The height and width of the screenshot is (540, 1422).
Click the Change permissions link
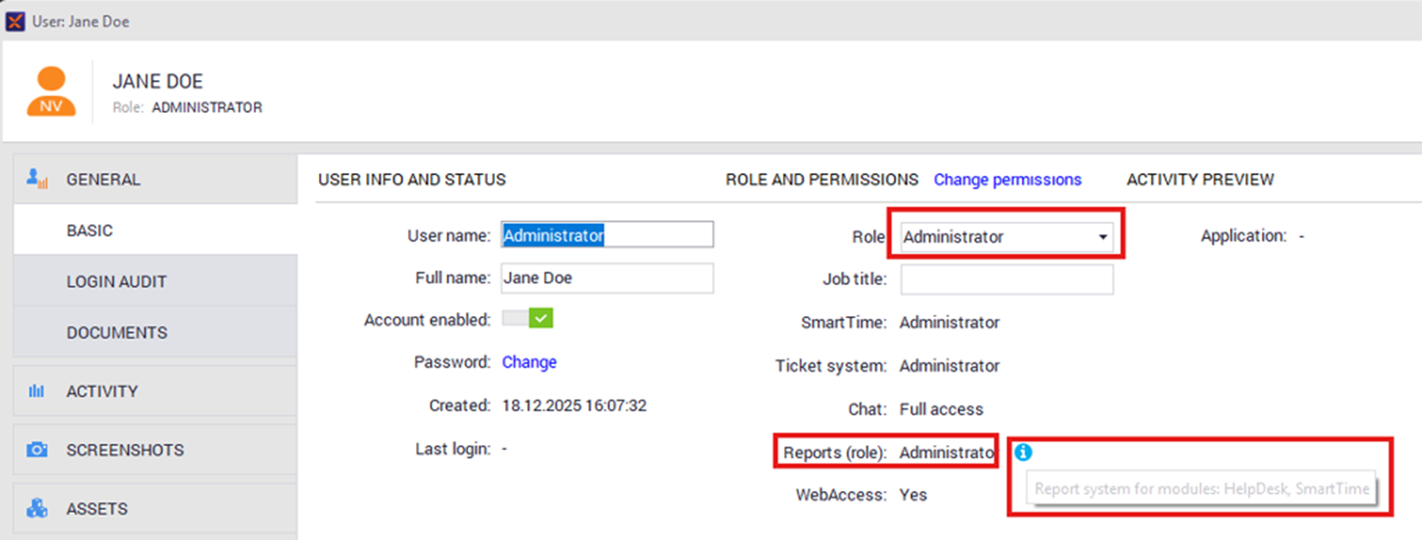point(1007,179)
